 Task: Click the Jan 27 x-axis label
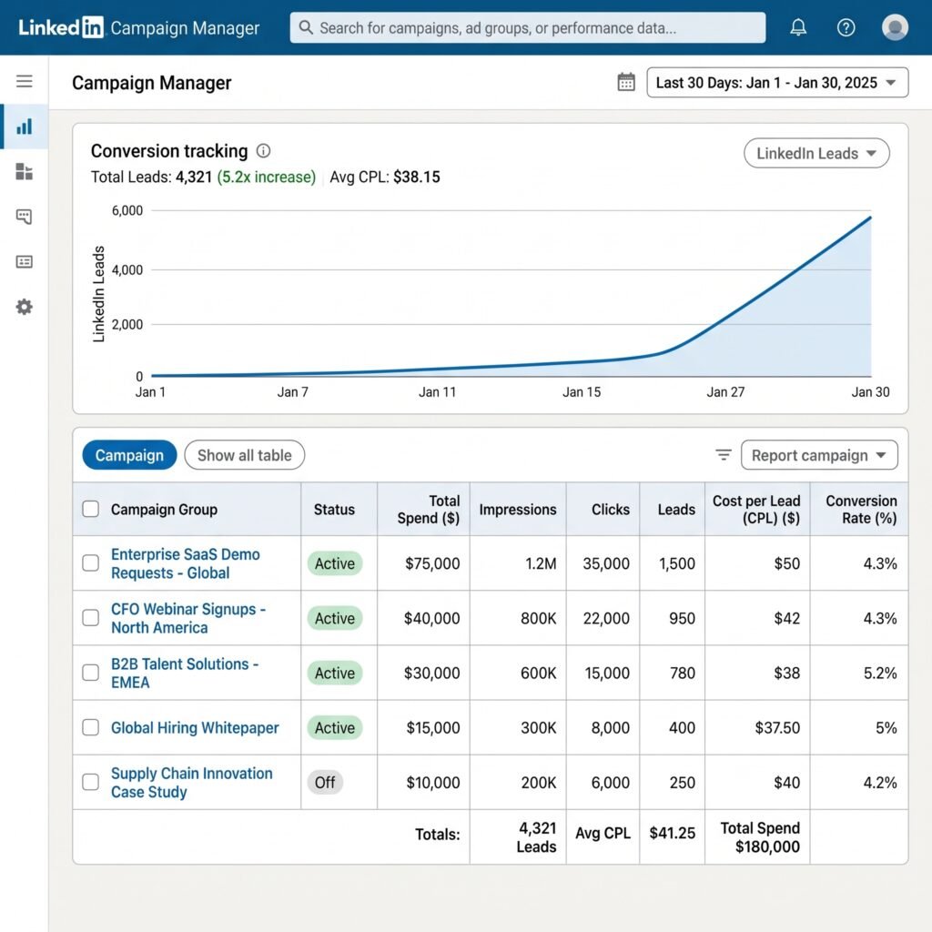pyautogui.click(x=725, y=392)
